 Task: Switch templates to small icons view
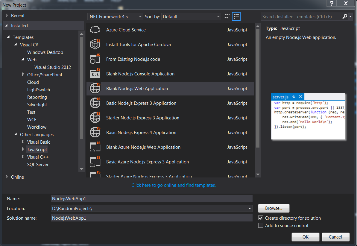tap(227, 16)
